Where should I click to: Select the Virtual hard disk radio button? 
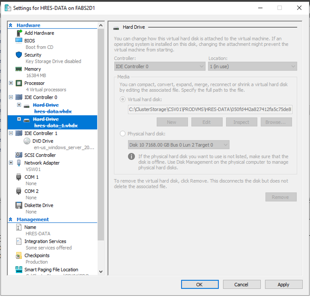pyautogui.click(x=123, y=99)
